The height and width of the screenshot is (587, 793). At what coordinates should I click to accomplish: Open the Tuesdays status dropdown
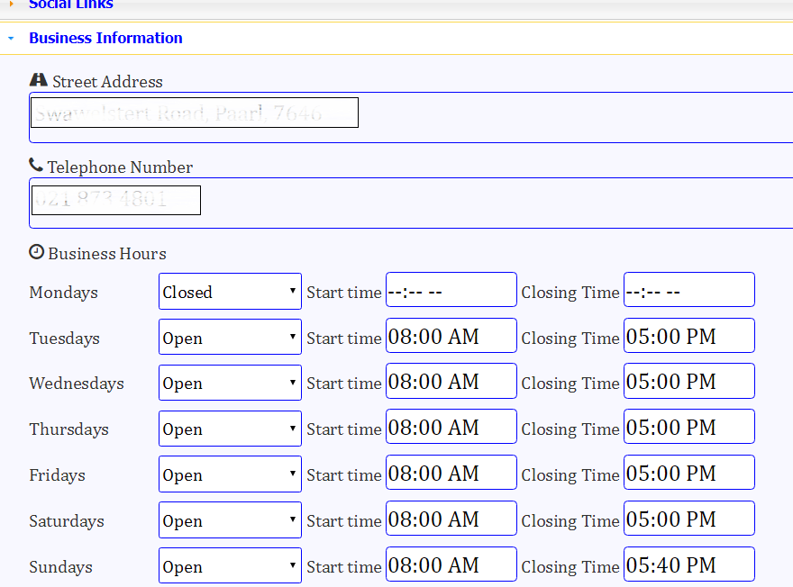point(230,336)
